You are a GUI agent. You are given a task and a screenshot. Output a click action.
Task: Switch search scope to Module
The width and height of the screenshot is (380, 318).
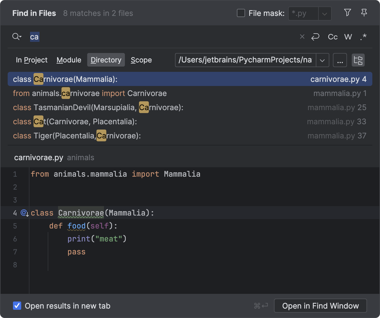(x=69, y=60)
